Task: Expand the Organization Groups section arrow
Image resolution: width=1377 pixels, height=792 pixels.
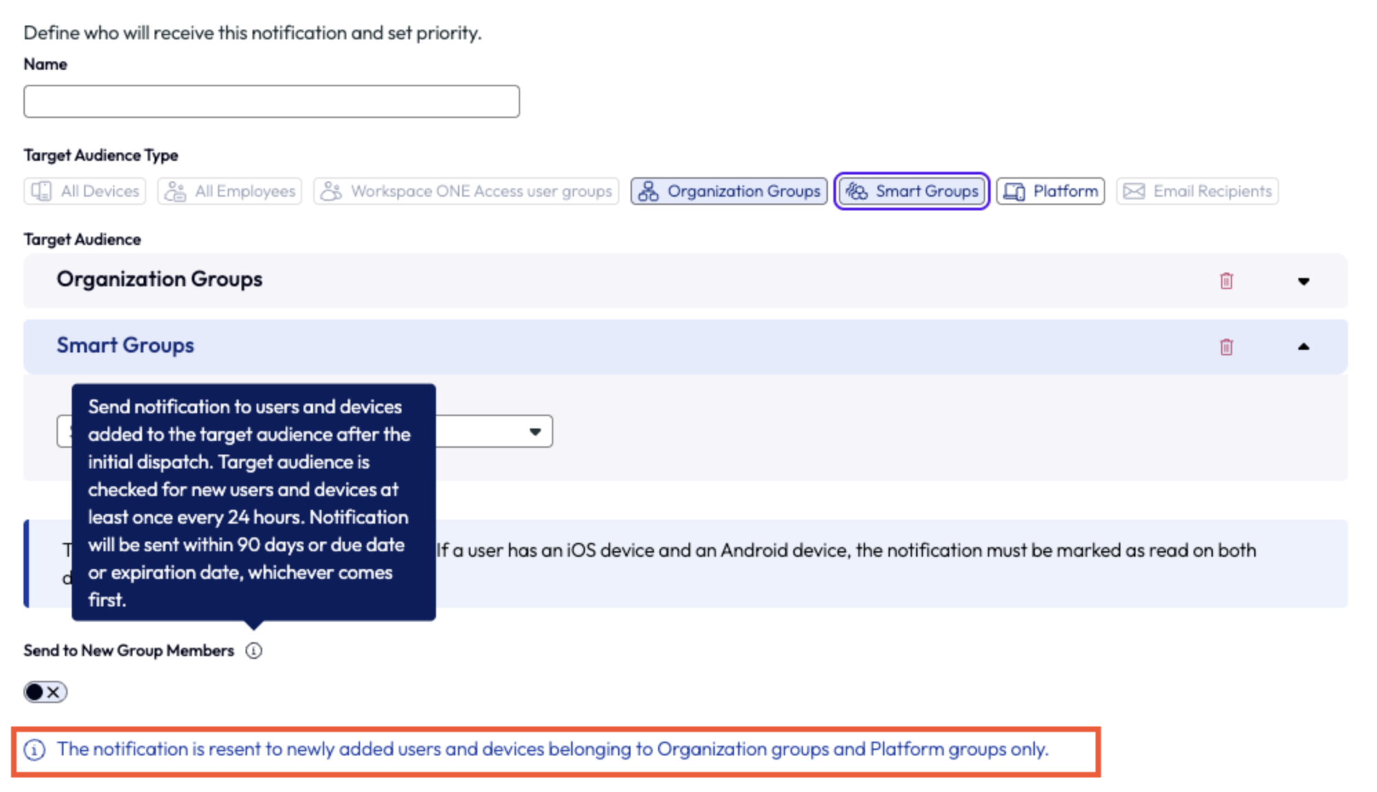Action: [1303, 281]
